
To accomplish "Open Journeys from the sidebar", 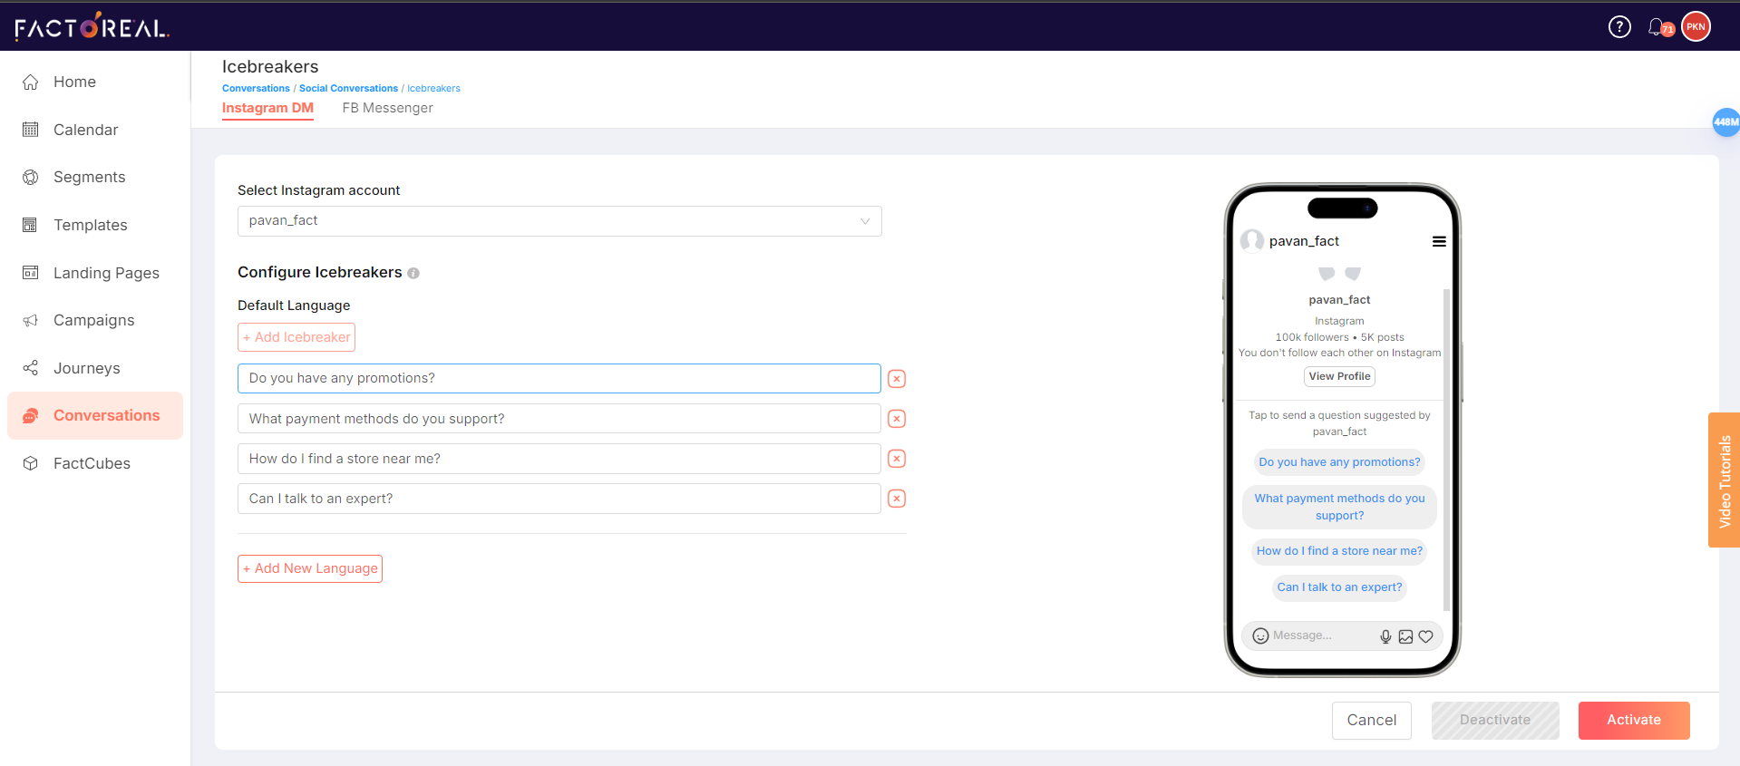I will point(86,368).
